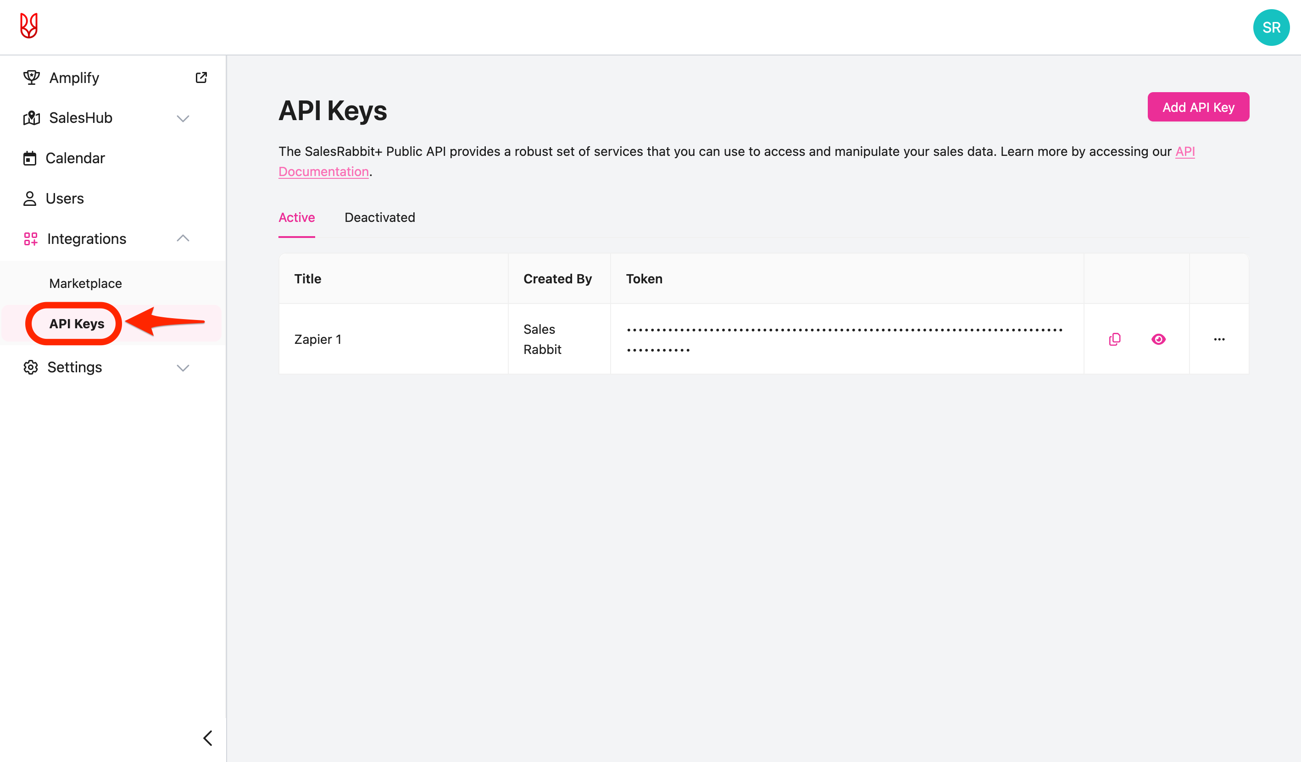This screenshot has width=1301, height=762.
Task: Expand the Settings menu chevron
Action: point(183,368)
